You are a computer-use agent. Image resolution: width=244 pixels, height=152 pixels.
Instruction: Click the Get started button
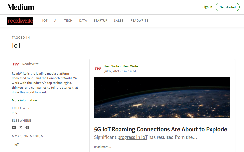click(228, 7)
